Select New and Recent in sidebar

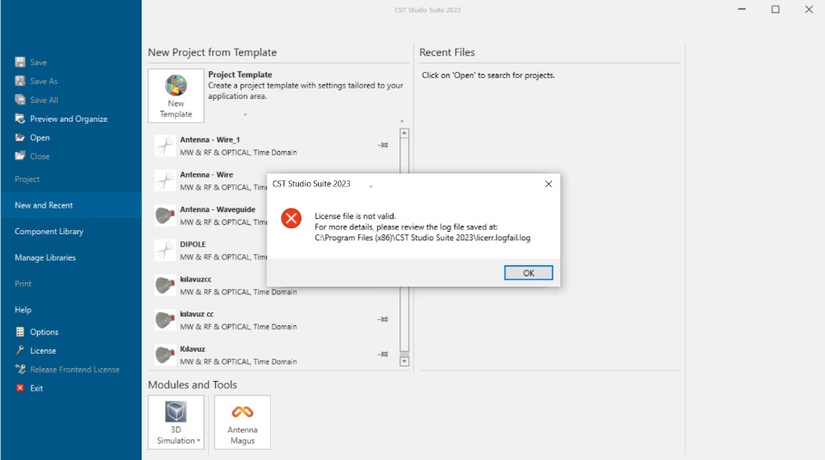point(71,205)
